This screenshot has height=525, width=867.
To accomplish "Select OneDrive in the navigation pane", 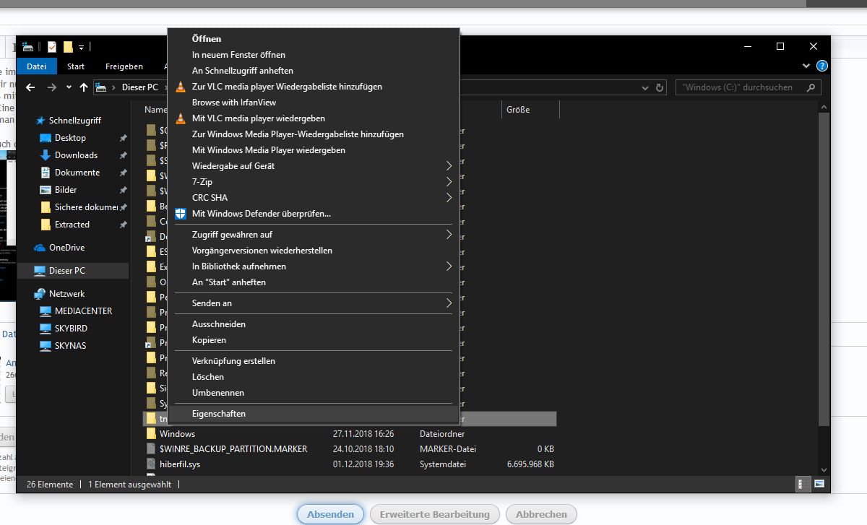I will [x=66, y=248].
